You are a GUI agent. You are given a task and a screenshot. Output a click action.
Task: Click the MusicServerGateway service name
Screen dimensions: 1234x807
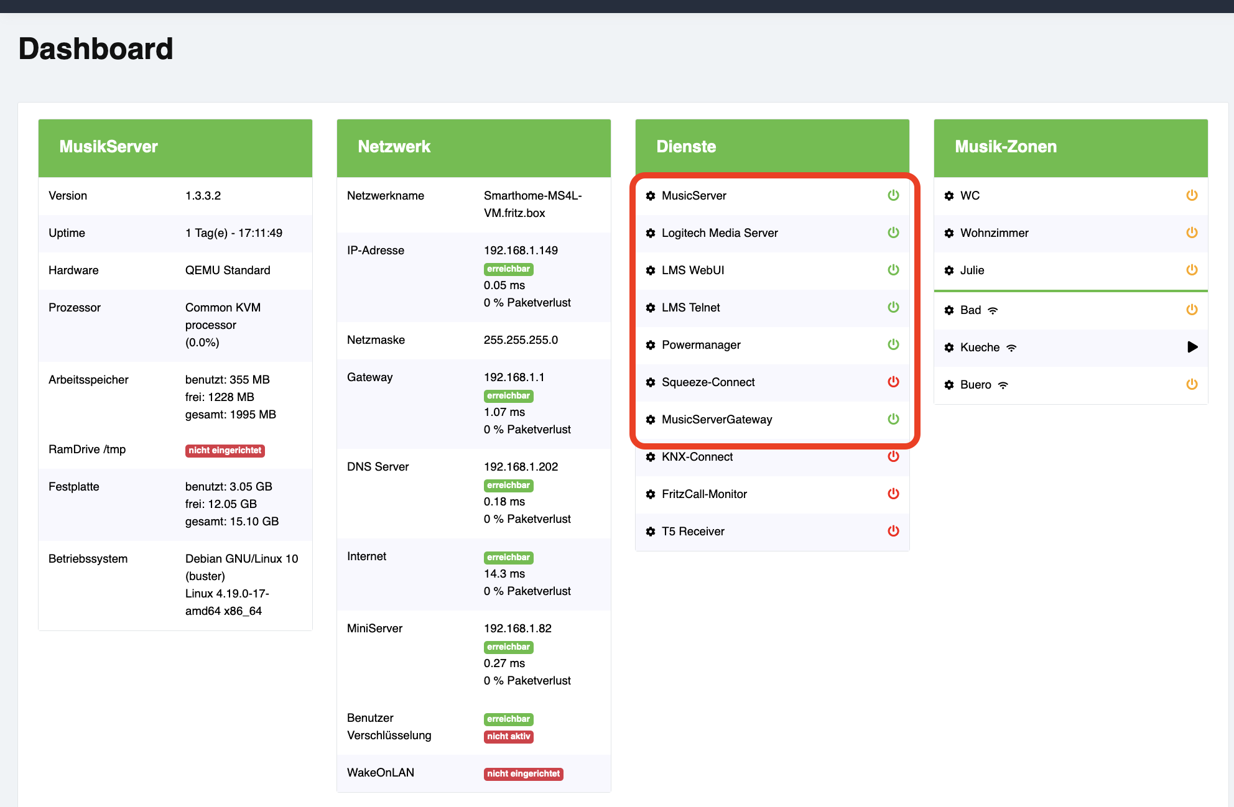(717, 420)
